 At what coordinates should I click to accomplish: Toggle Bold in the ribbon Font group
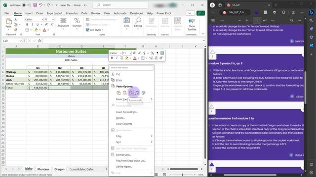tap(27, 25)
